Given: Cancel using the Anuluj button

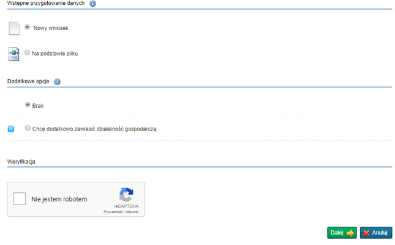Looking at the screenshot, I should (376, 233).
